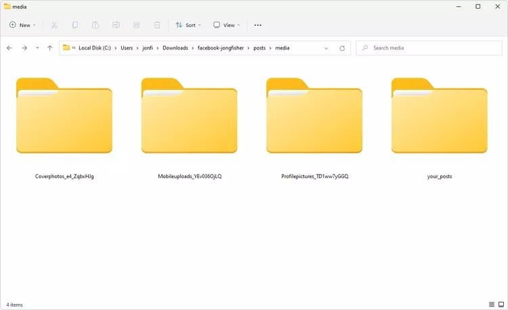Click the Copy icon in toolbar
The image size is (508, 310).
(x=75, y=25)
